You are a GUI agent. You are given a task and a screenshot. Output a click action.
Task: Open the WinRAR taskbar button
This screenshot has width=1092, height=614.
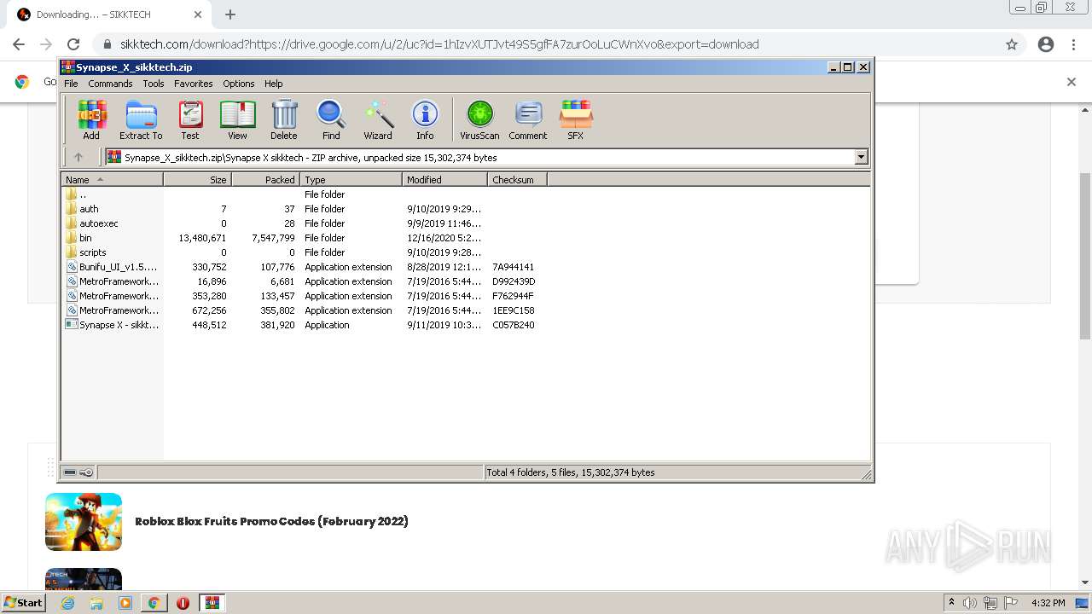pos(212,603)
